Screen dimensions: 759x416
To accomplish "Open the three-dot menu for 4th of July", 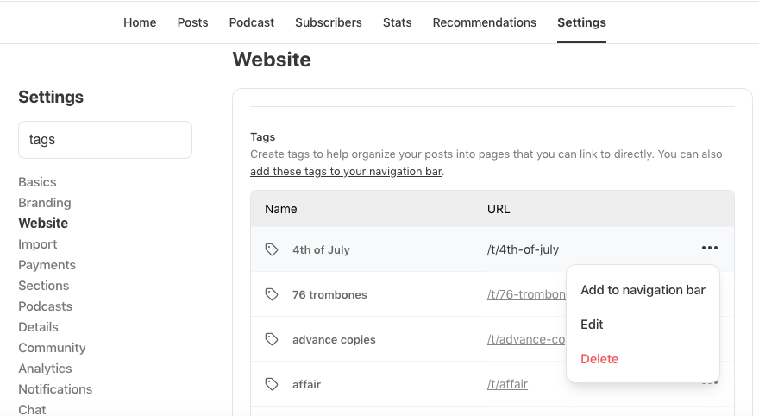I will (x=709, y=249).
